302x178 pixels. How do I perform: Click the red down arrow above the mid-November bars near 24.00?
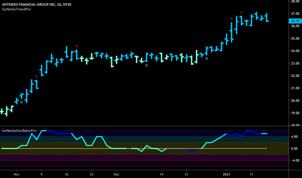(77, 46)
